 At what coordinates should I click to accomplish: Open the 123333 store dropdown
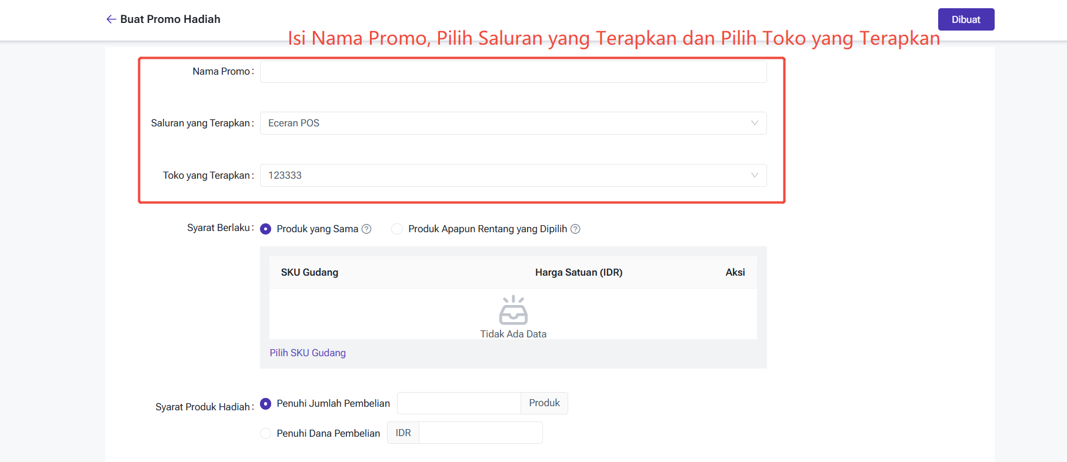click(x=506, y=175)
